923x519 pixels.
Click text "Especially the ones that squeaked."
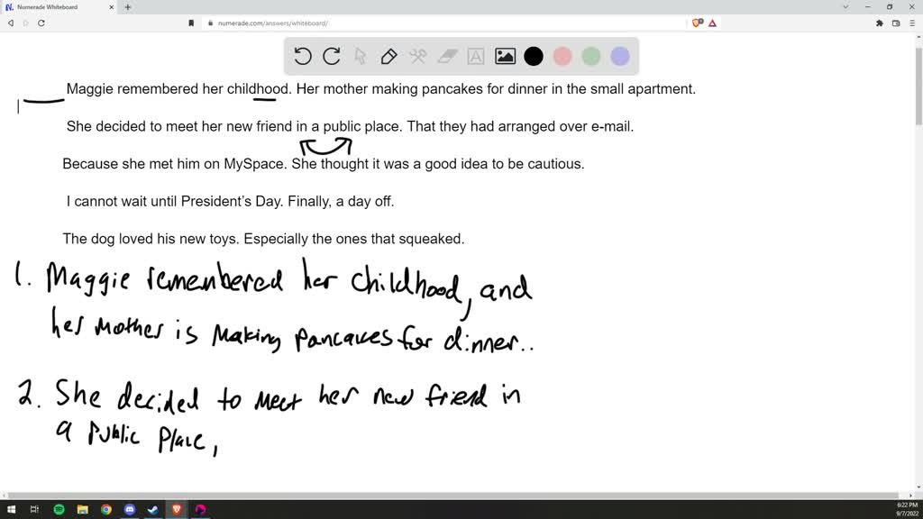click(353, 239)
